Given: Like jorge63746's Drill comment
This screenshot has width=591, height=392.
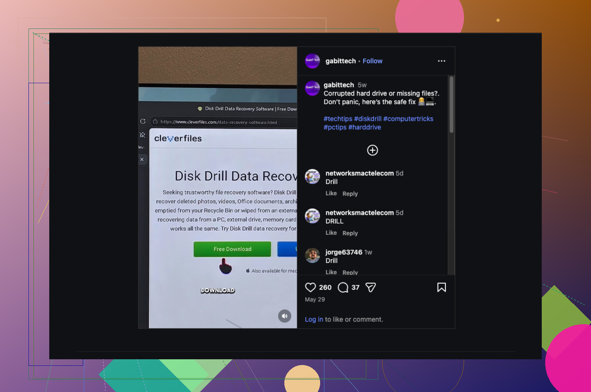Looking at the screenshot, I should click(x=331, y=272).
